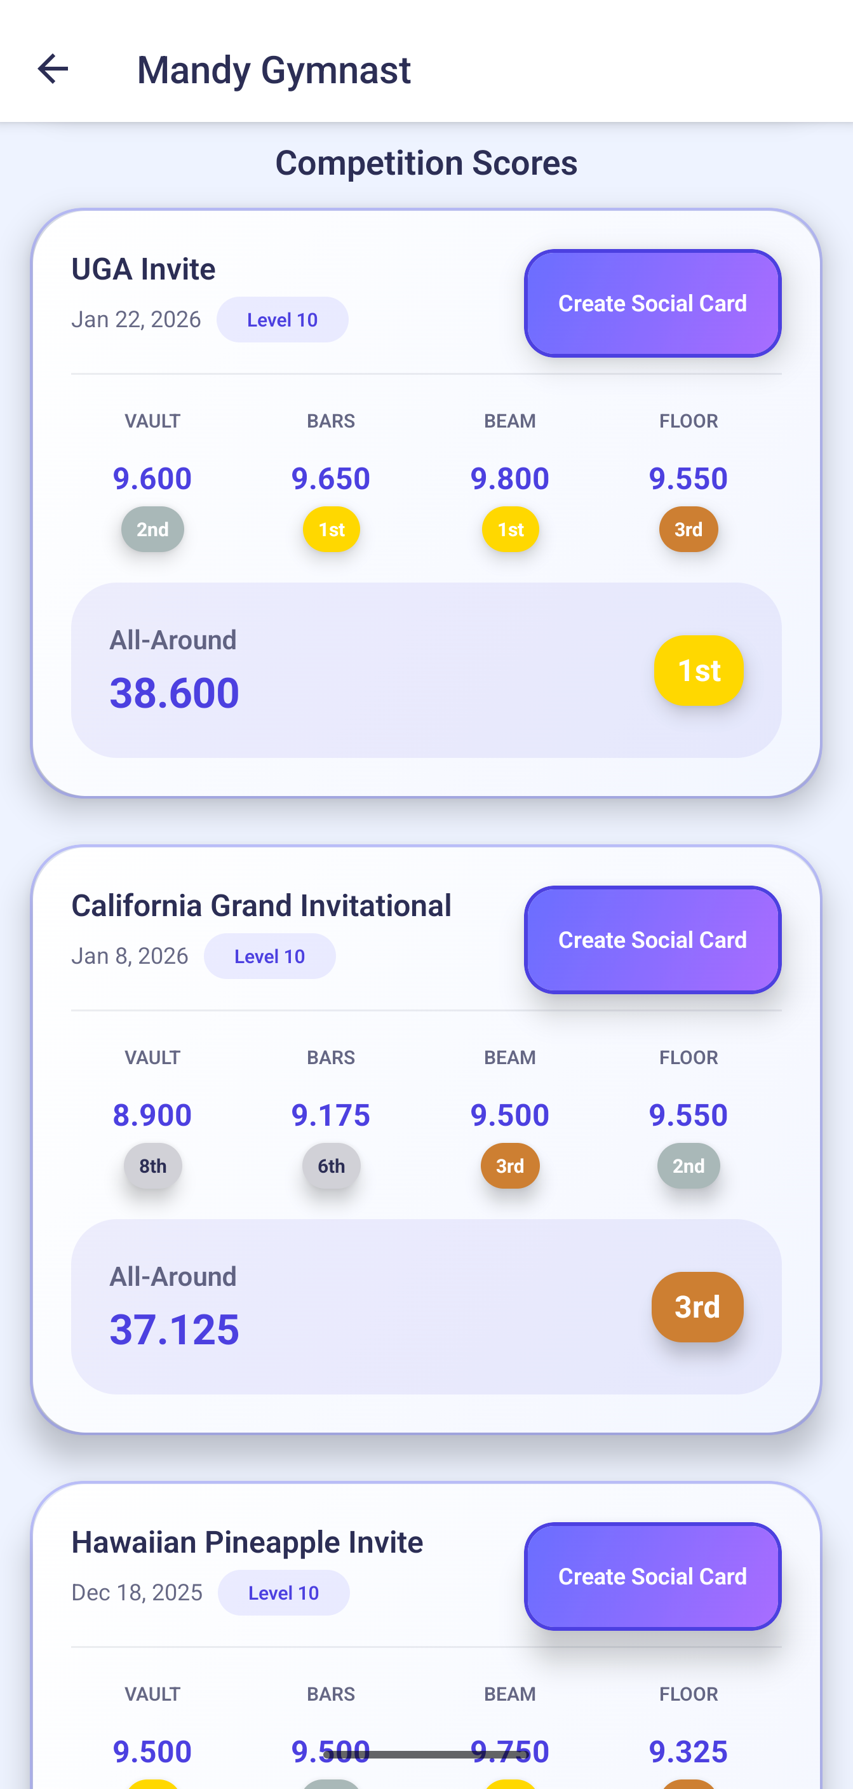The height and width of the screenshot is (1789, 853).
Task: Tap the 1st place badge on UGA Beam
Action: [x=510, y=529]
